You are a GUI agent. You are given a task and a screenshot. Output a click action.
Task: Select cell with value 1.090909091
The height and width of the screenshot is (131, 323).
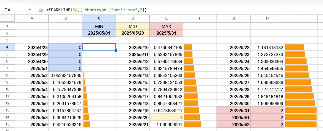coord(166,124)
